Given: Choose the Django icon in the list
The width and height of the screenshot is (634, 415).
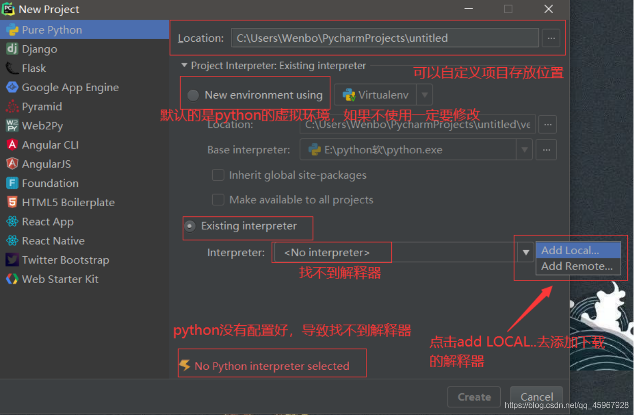Looking at the screenshot, I should pos(12,49).
